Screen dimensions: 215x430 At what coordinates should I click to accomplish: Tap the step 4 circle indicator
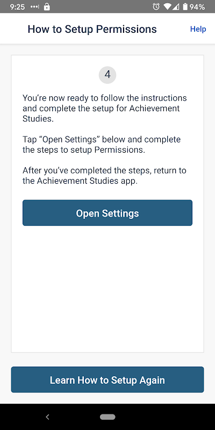coord(107,75)
